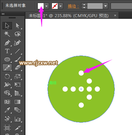Click the white fill color swatch

coord(41,6)
